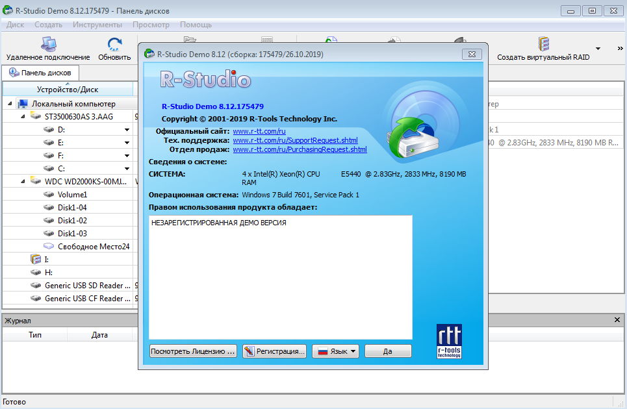Screen dimensions: 627x409
Task: Click the Create Virtual RAID toolbar icon
Action: coord(543,45)
